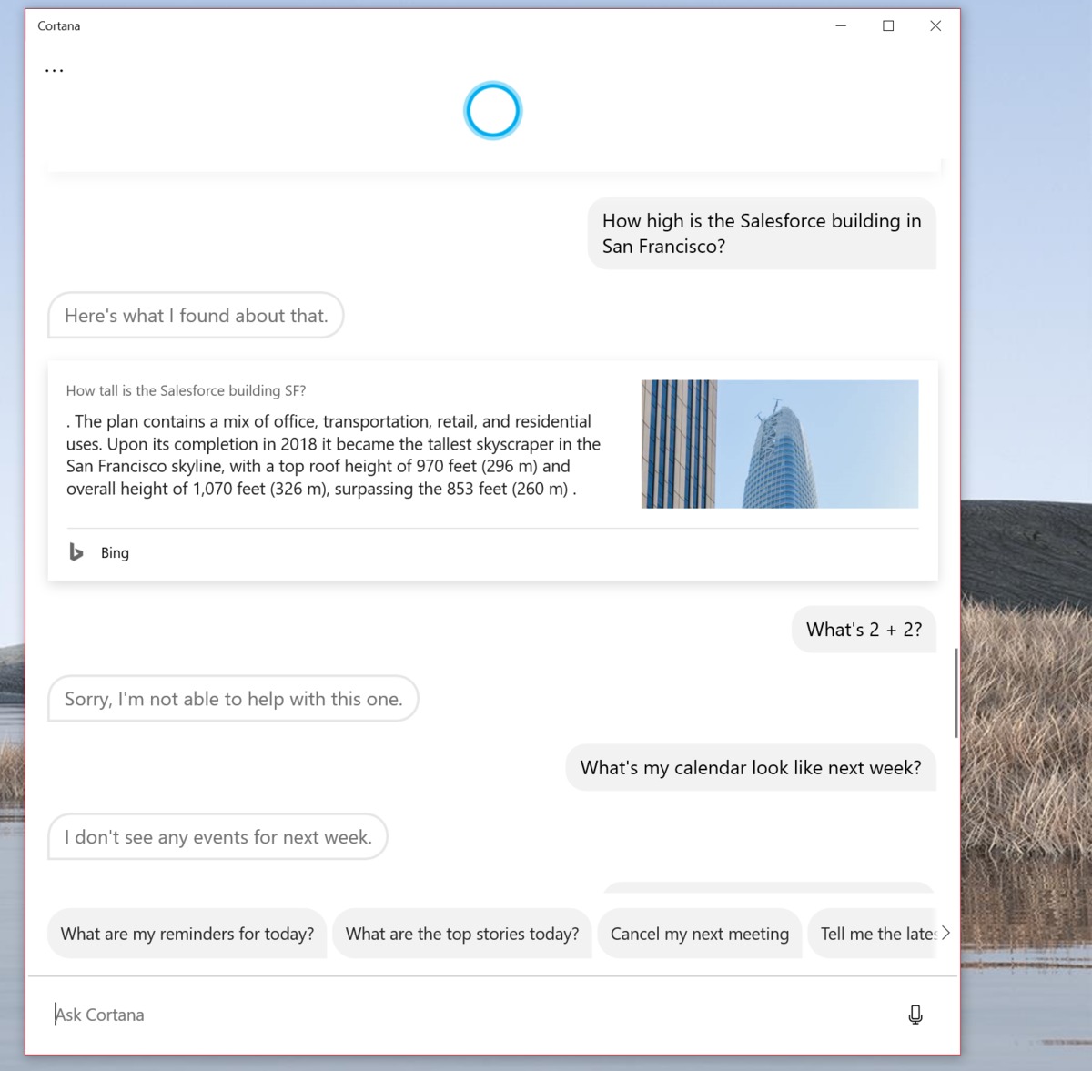Select the 'Tell me the latest' suggestion chip
The width and height of the screenshot is (1092, 1071).
tap(873, 934)
